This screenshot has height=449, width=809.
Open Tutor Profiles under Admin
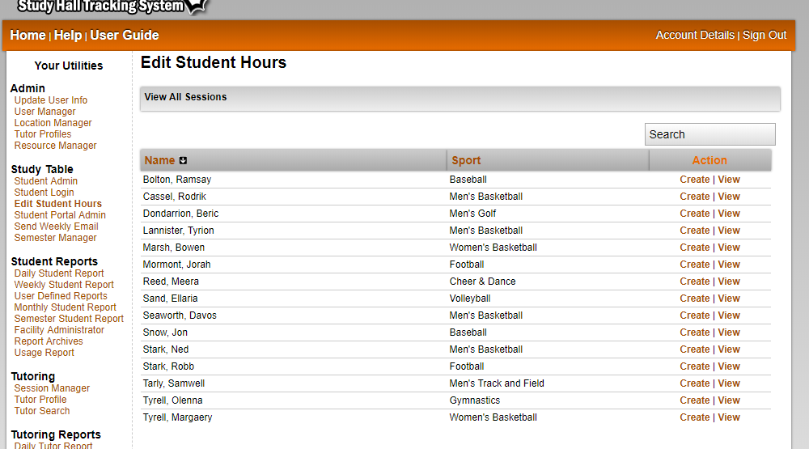43,134
